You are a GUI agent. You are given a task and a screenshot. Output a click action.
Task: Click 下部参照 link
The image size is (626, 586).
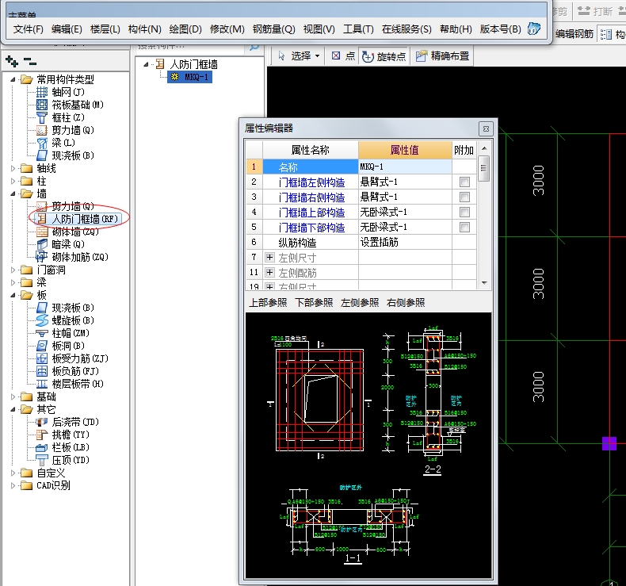pyautogui.click(x=314, y=303)
